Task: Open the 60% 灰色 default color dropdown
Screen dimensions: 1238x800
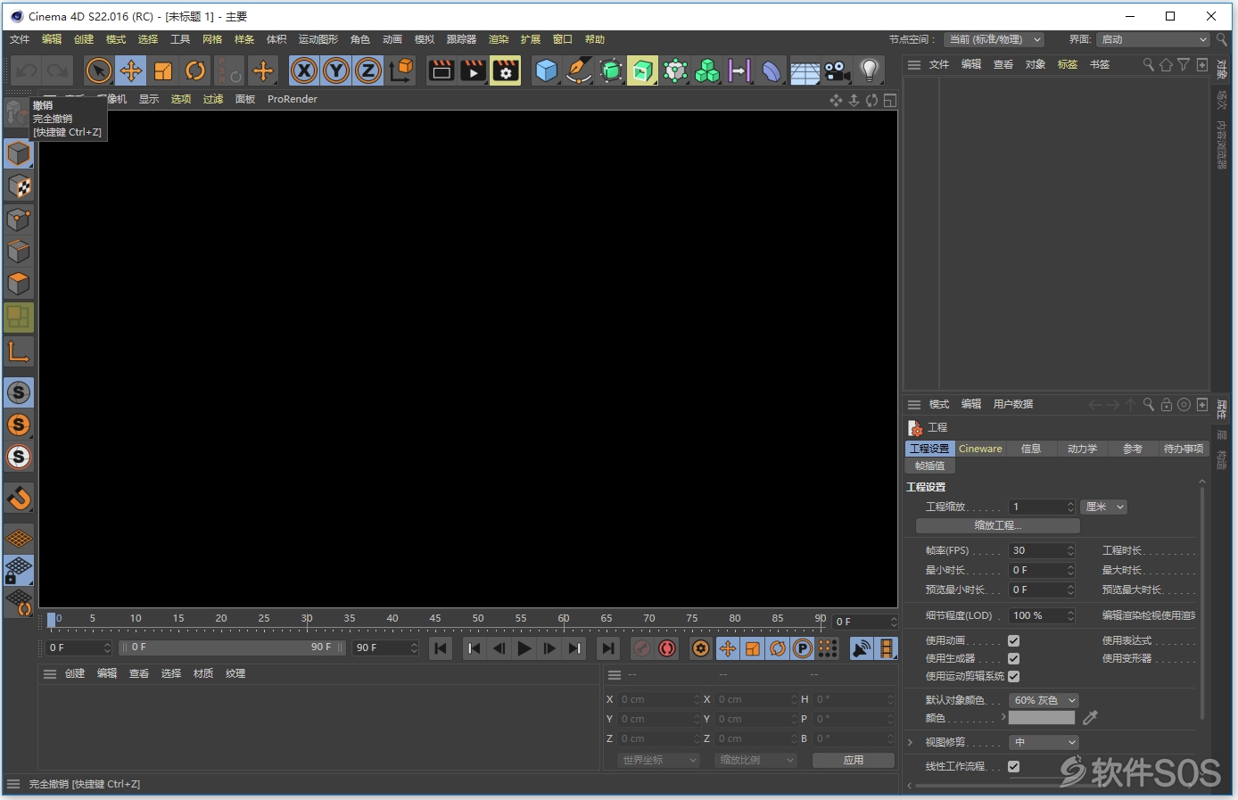Action: [1044, 700]
